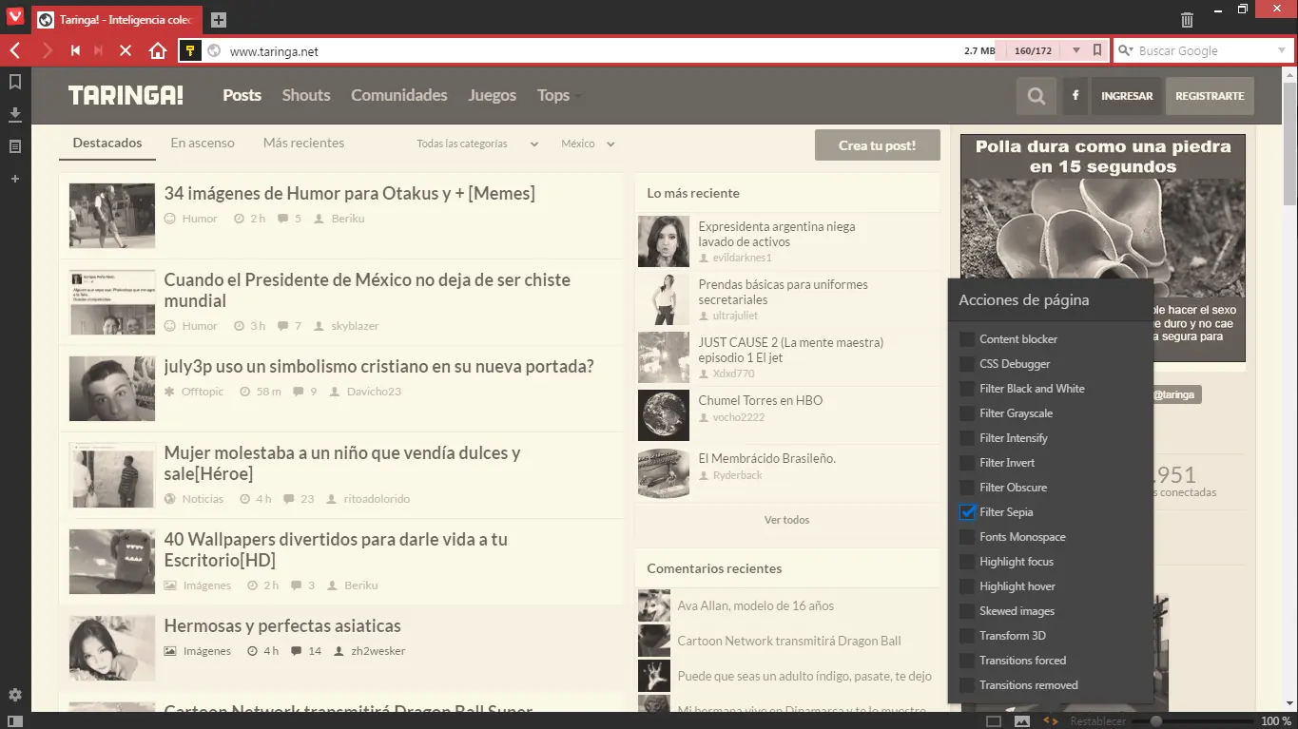Enable Fonts Monospace checkbox

[967, 537]
